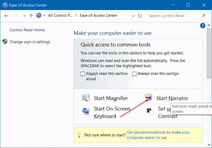Select the Ease of Access Center breadcrumb
The image size is (212, 148).
point(98,15)
